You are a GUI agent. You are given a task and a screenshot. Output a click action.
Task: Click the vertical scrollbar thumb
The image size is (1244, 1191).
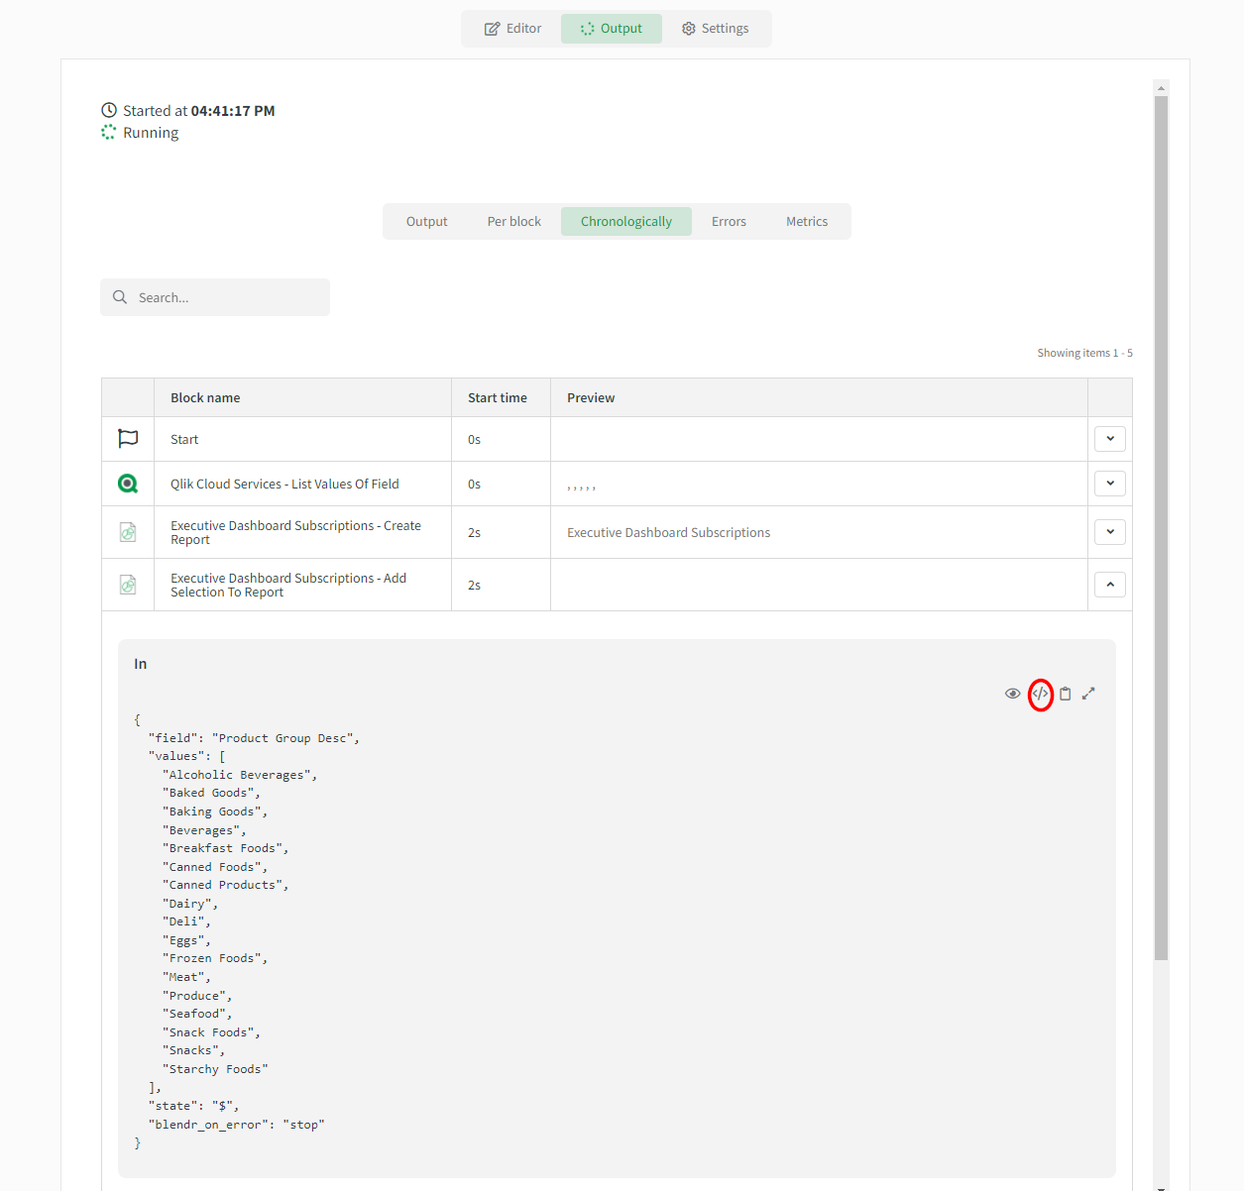(1161, 525)
